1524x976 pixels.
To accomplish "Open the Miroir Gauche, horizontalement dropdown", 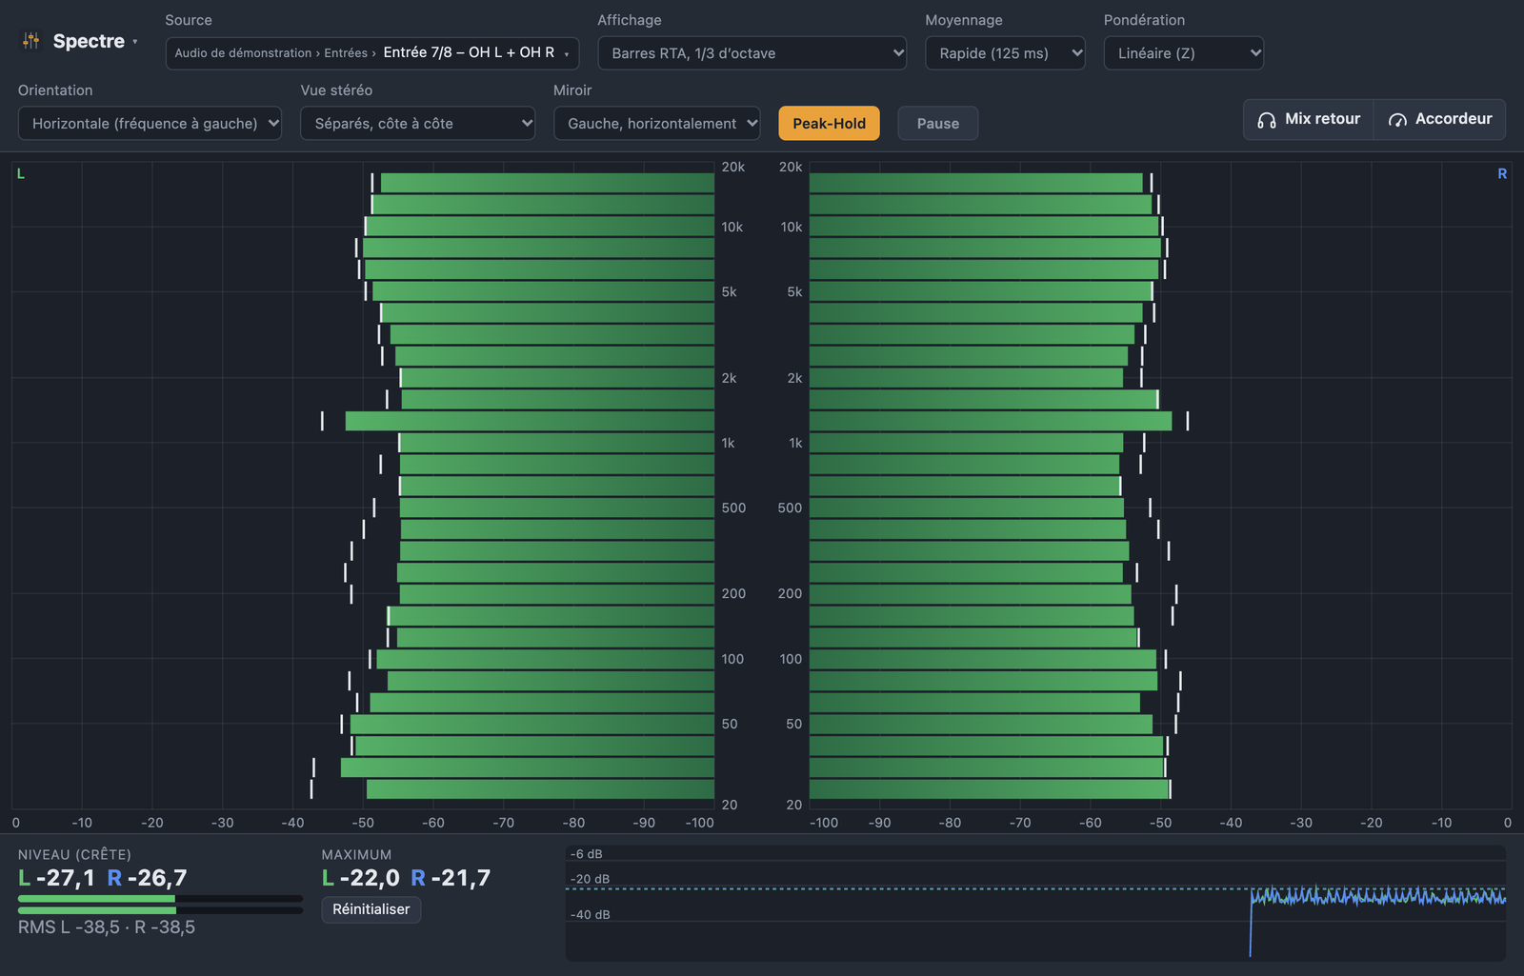I will [x=657, y=123].
